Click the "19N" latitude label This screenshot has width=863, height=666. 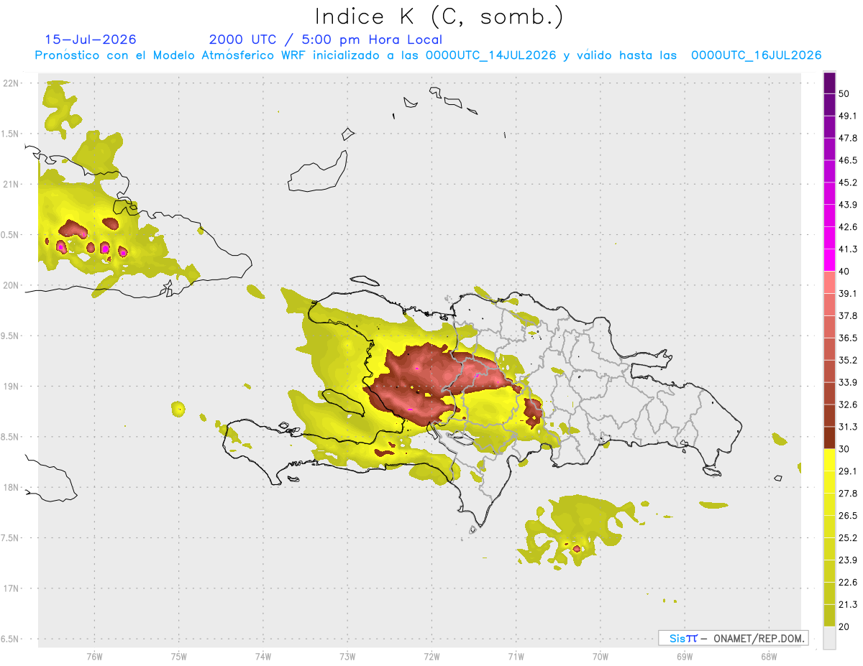(12, 387)
